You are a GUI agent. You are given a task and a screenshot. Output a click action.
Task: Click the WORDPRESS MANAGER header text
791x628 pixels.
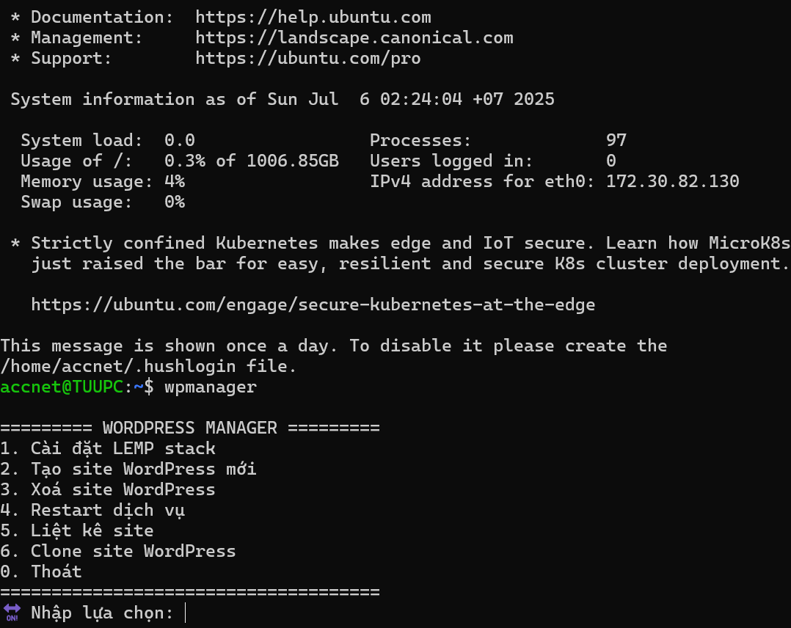point(189,428)
